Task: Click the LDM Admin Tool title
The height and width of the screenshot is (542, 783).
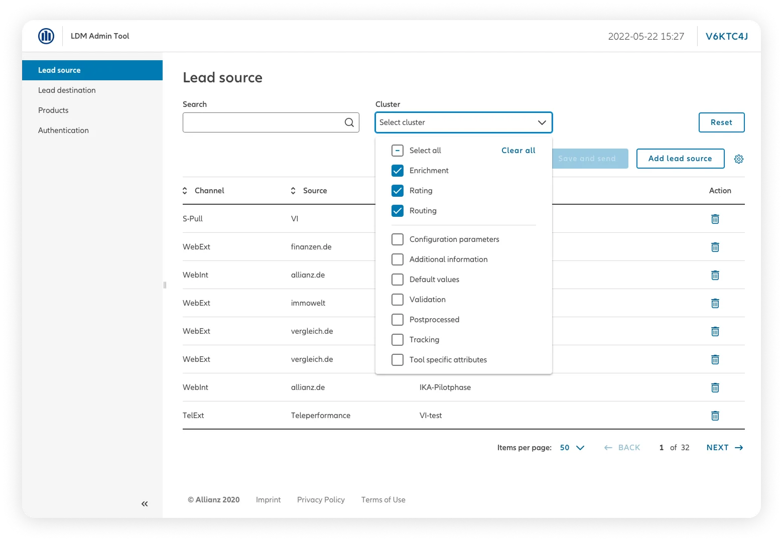Action: coord(100,36)
